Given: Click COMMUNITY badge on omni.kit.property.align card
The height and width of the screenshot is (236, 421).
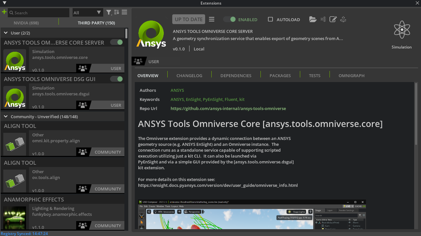Looking at the screenshot, I should point(100,152).
